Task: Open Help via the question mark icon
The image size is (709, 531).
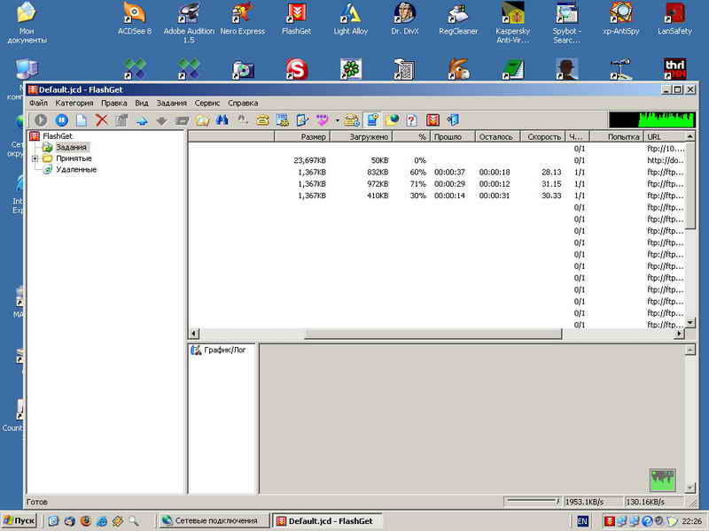Action: tap(411, 120)
